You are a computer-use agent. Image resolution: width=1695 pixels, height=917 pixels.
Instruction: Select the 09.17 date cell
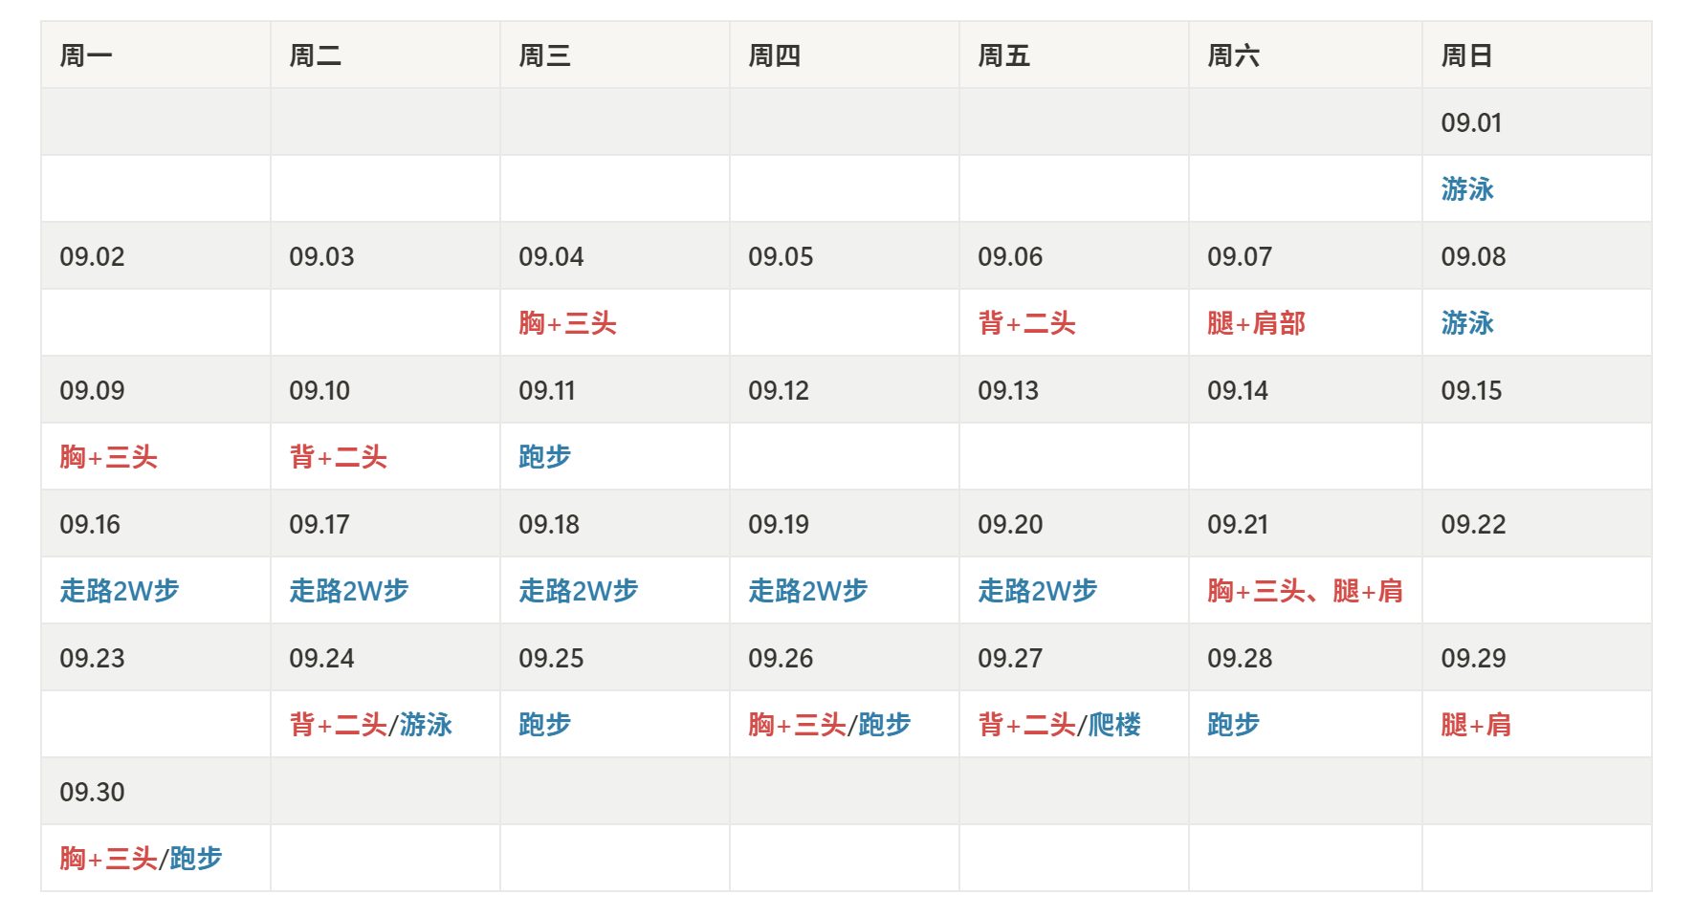tap(385, 524)
